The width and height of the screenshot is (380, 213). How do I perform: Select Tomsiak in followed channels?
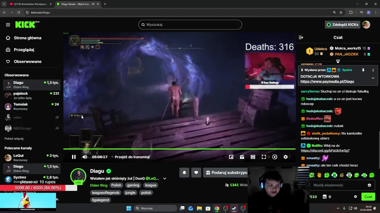tap(32, 106)
